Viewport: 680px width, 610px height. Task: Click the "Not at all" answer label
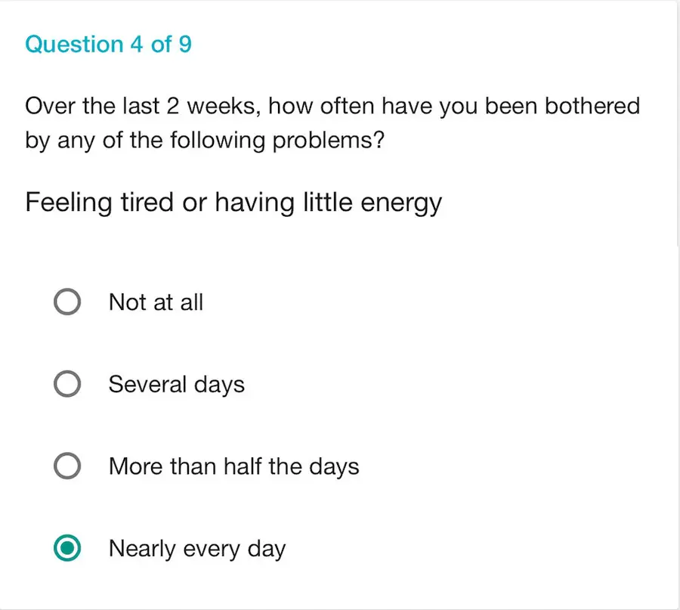(156, 302)
